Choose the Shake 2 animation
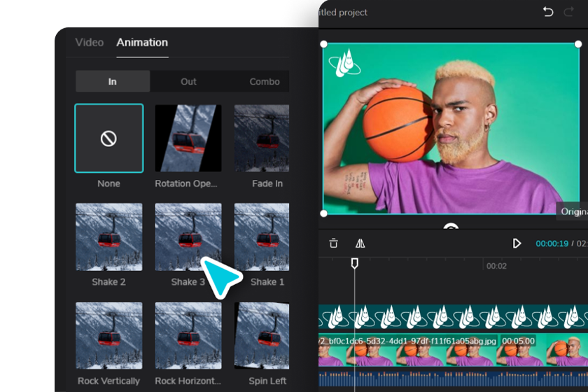This screenshot has height=392, width=588. click(108, 237)
